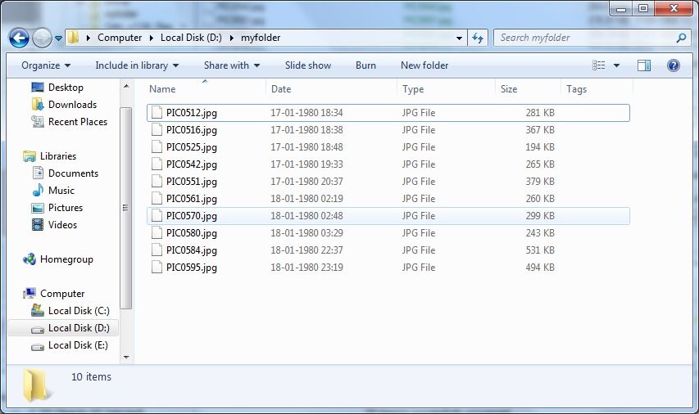
Task: Open Local Disk (D:) in the navigation pane
Action: tap(63, 328)
